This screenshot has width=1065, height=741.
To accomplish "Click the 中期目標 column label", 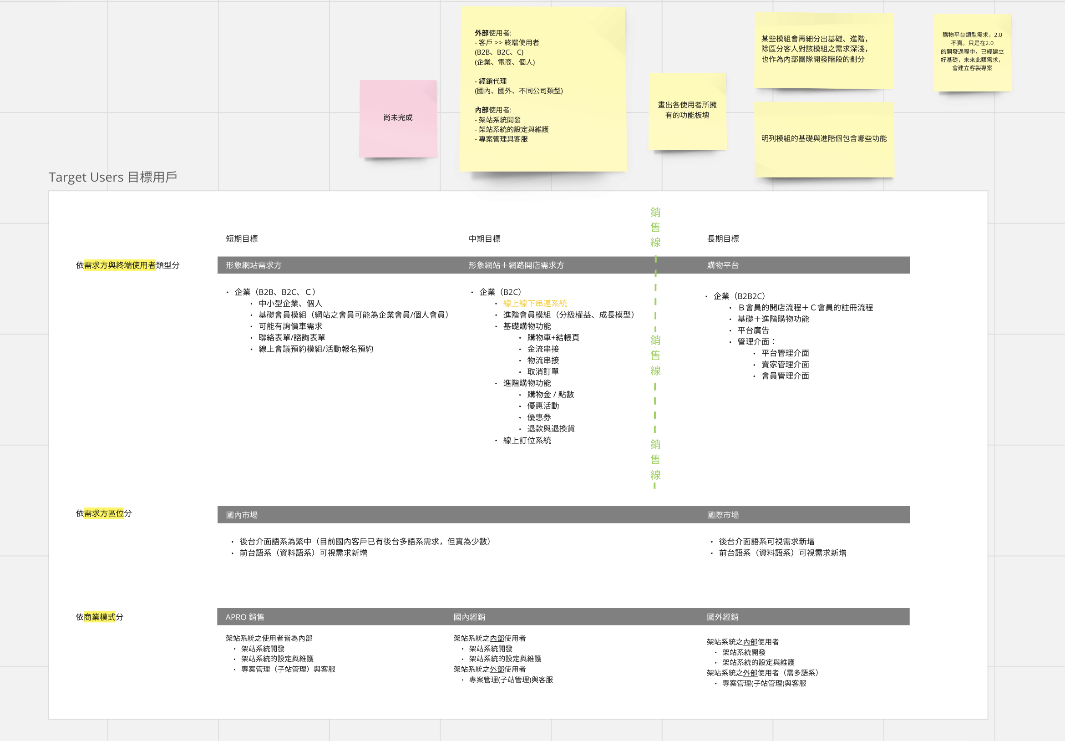I will [x=484, y=239].
